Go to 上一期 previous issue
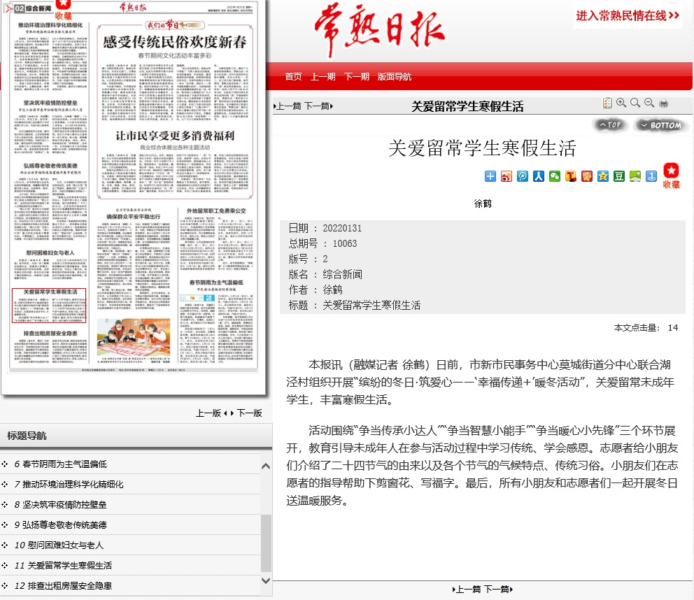Screen dimensions: 694x600 [323, 77]
